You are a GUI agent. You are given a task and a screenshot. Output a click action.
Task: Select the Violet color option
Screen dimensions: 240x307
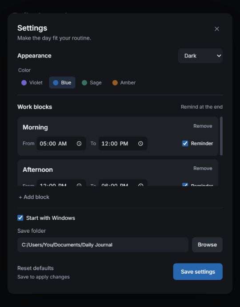[32, 83]
